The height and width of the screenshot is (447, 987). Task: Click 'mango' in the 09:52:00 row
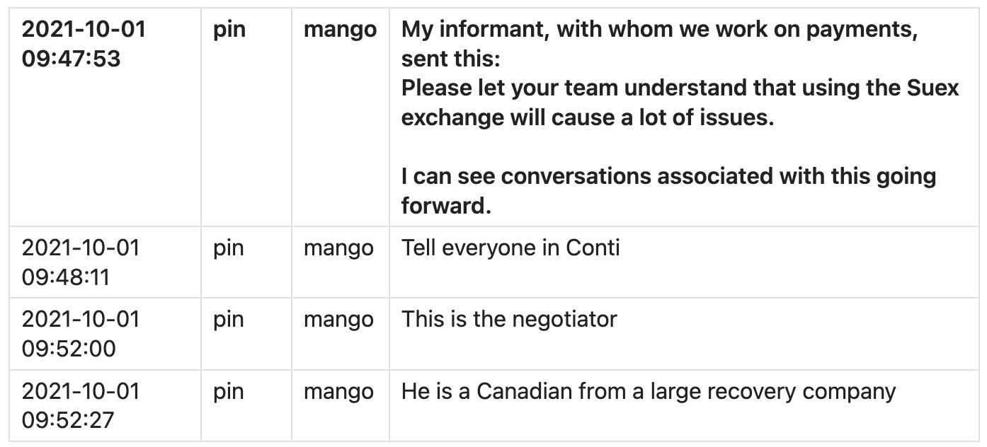tap(338, 320)
